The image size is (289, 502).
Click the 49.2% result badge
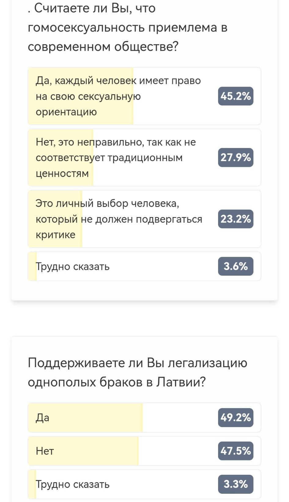(x=235, y=418)
